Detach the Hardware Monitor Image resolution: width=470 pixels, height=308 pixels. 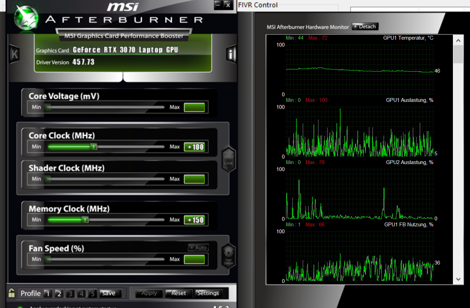365,26
